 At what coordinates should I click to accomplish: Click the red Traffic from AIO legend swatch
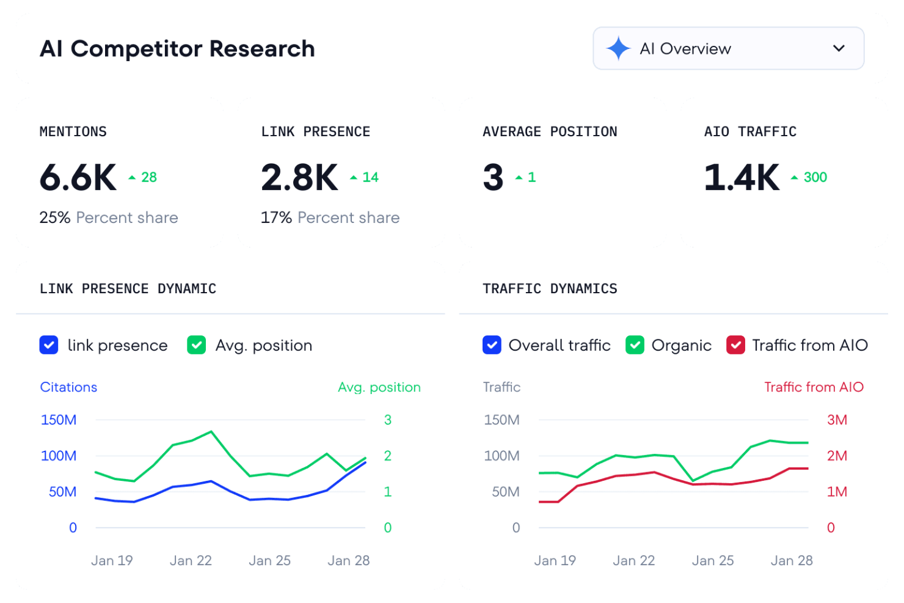(735, 345)
